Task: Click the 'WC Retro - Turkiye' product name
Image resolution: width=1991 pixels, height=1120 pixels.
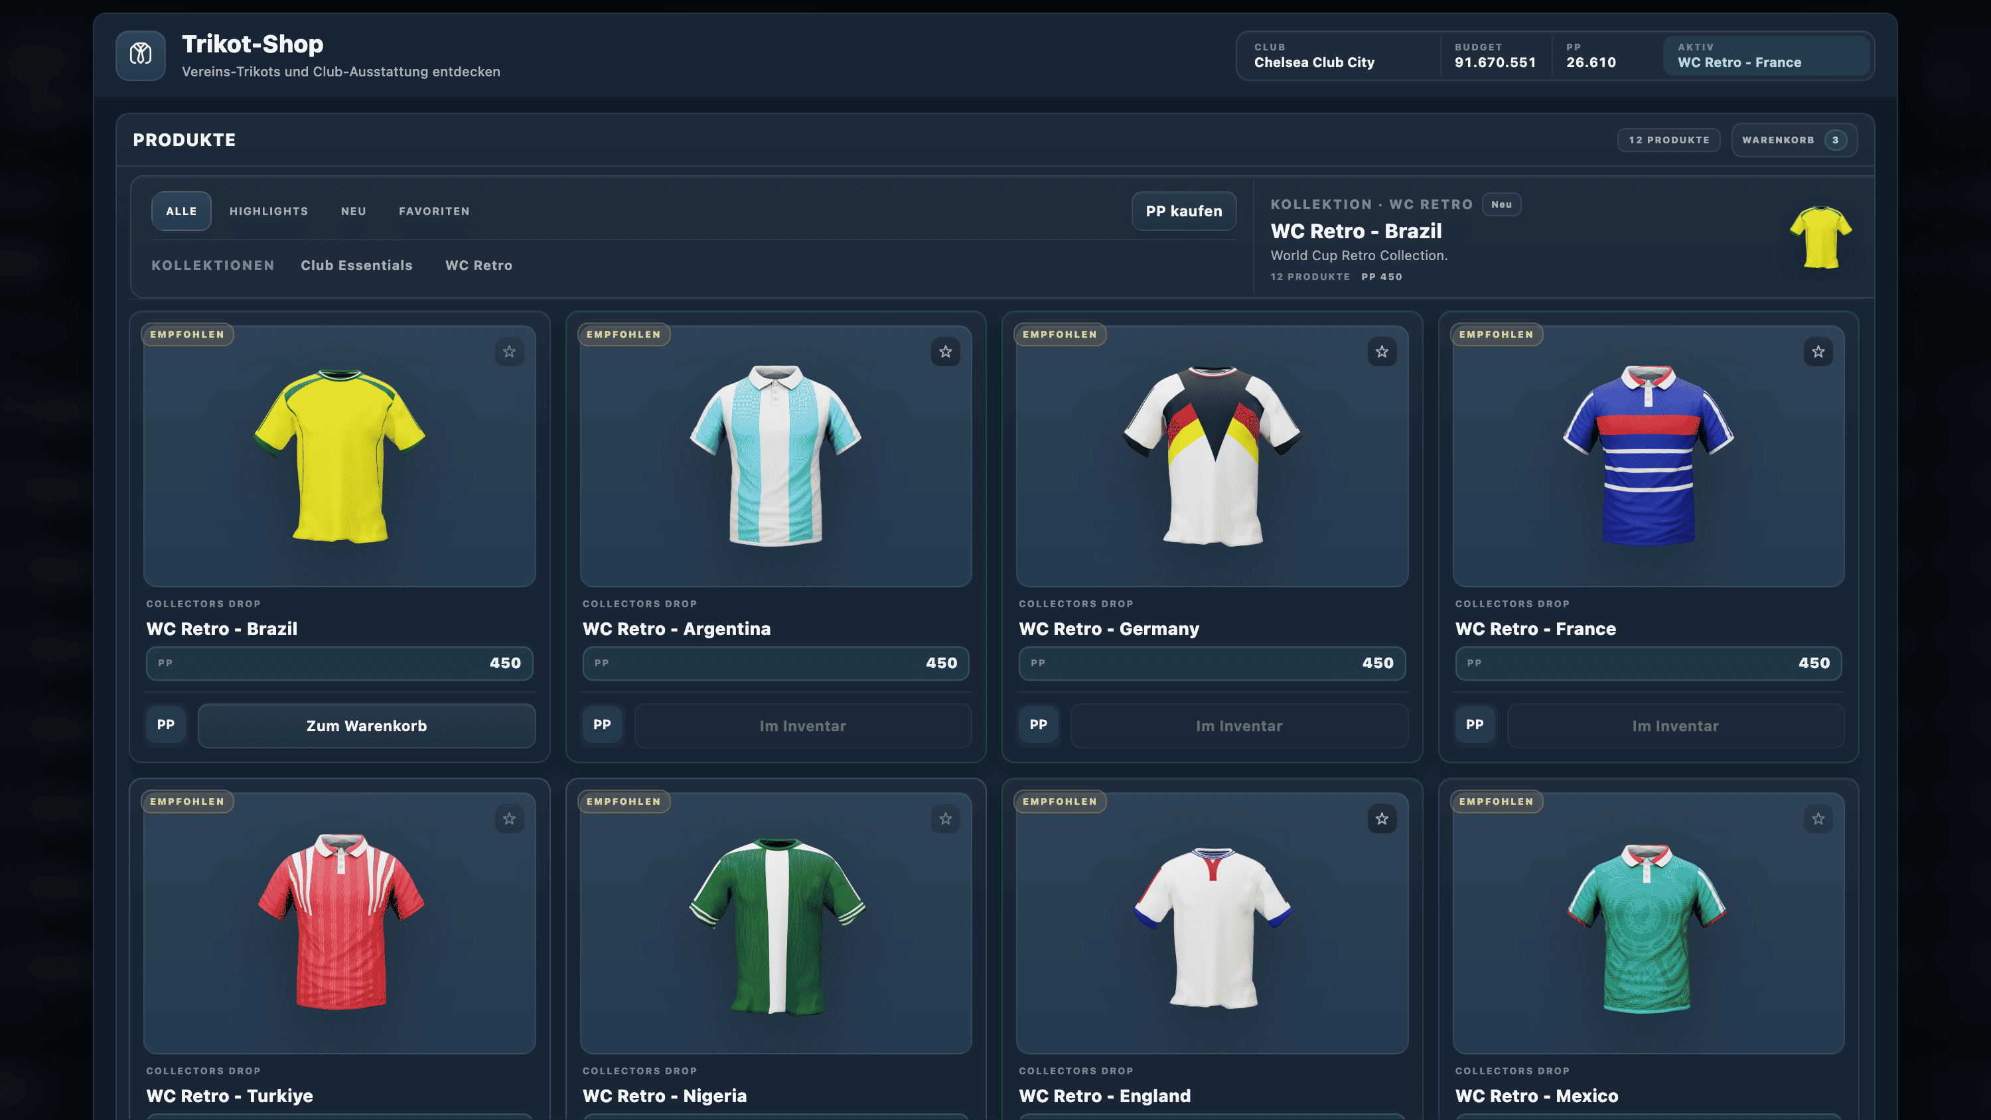Action: coord(230,1096)
